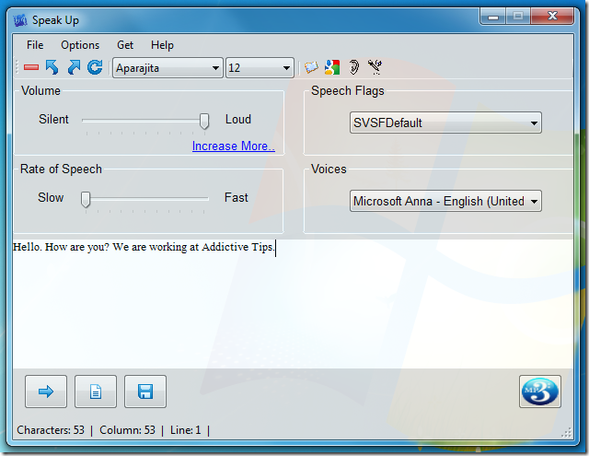Open the Help menu
The width and height of the screenshot is (589, 456).
pyautogui.click(x=162, y=45)
